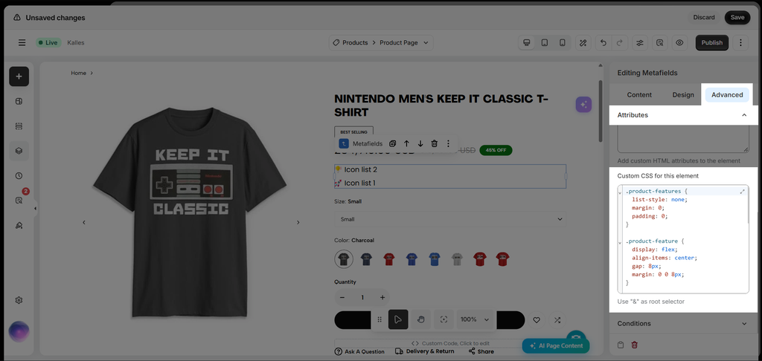Click Ask A Question link
Viewport: 762px width, 361px height.
pyautogui.click(x=359, y=352)
